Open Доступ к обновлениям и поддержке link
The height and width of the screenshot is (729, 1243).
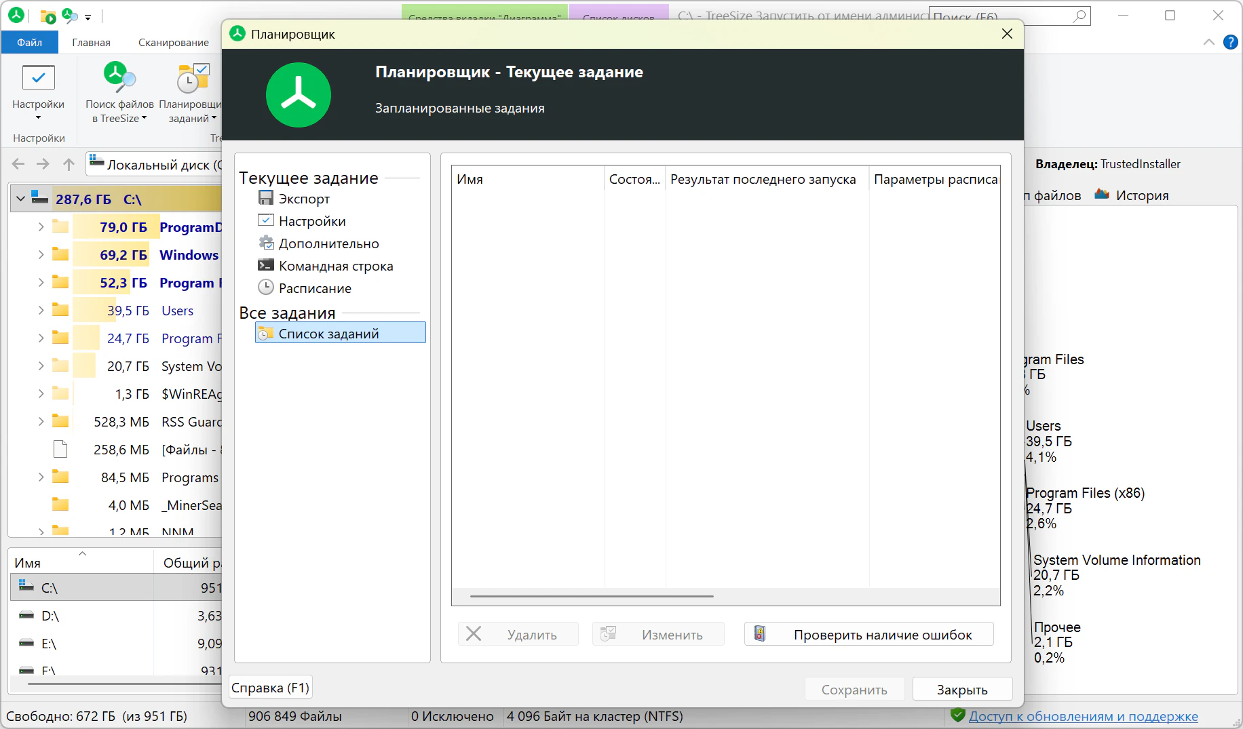1083,716
